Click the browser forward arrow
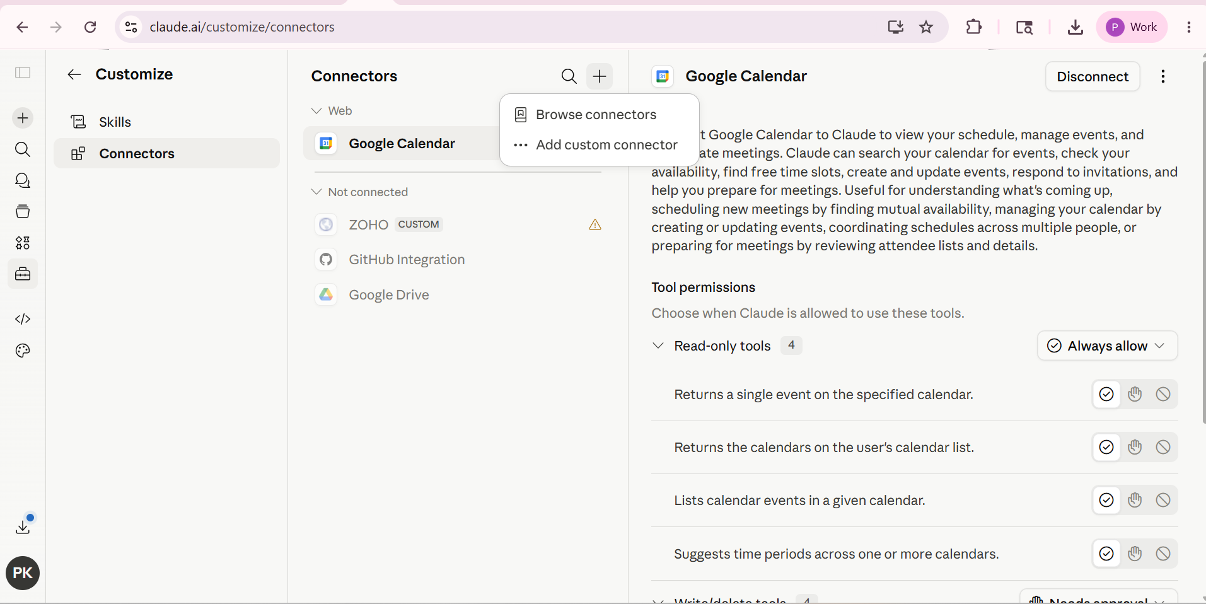Image resolution: width=1206 pixels, height=604 pixels. tap(56, 27)
